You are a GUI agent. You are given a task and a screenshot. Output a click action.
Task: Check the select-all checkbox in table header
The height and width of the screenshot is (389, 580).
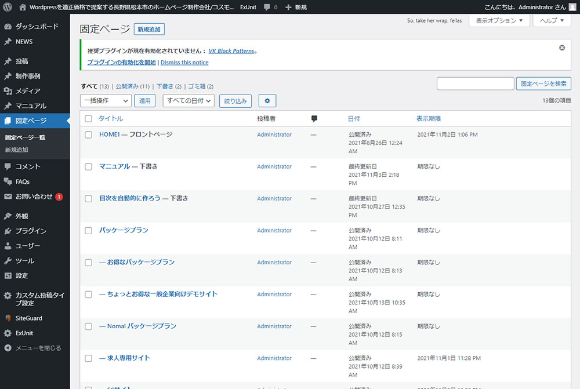coord(89,119)
